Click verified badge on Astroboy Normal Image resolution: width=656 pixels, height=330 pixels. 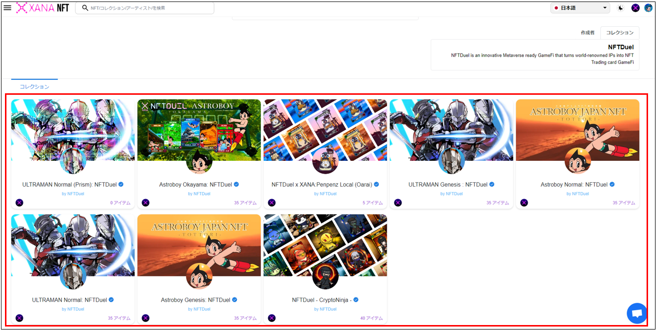(x=612, y=185)
